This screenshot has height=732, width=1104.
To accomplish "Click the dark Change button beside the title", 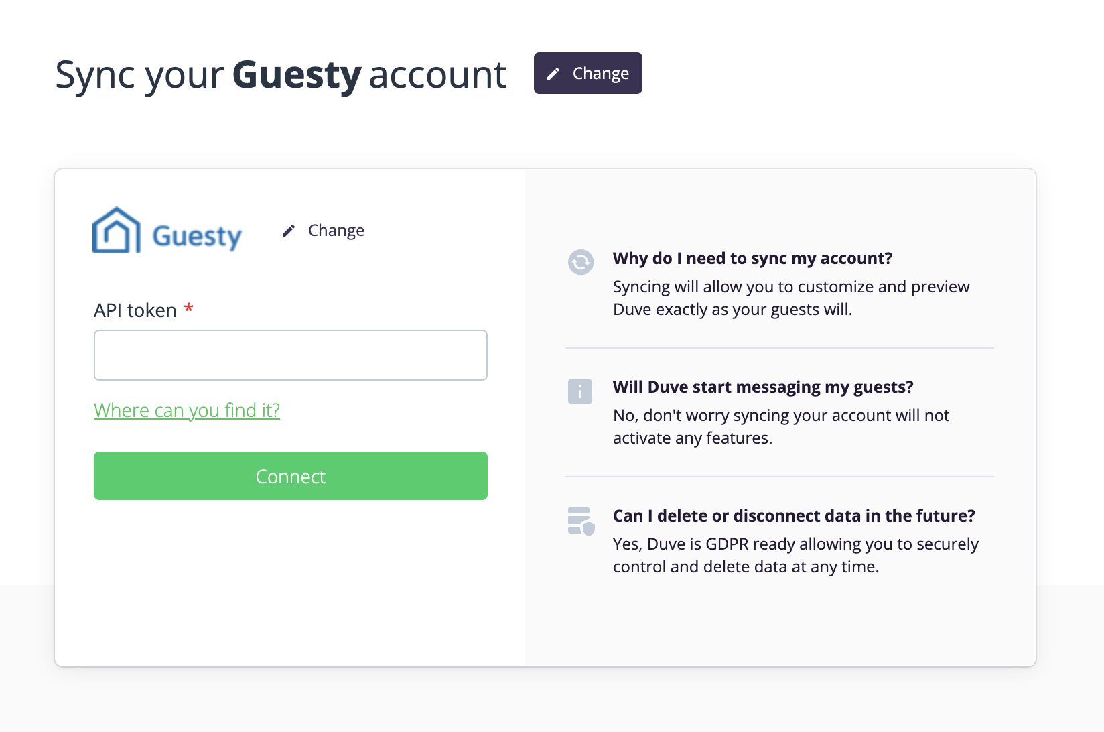I will pos(588,73).
